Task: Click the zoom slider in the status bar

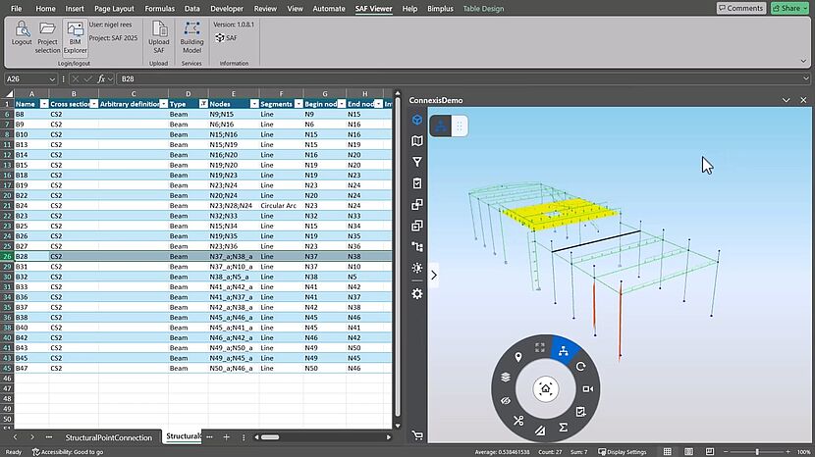Action: click(757, 452)
